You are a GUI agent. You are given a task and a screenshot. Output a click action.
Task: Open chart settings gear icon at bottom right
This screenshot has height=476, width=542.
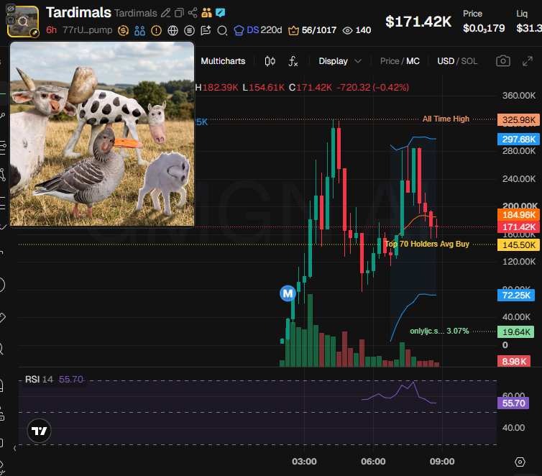click(x=520, y=462)
